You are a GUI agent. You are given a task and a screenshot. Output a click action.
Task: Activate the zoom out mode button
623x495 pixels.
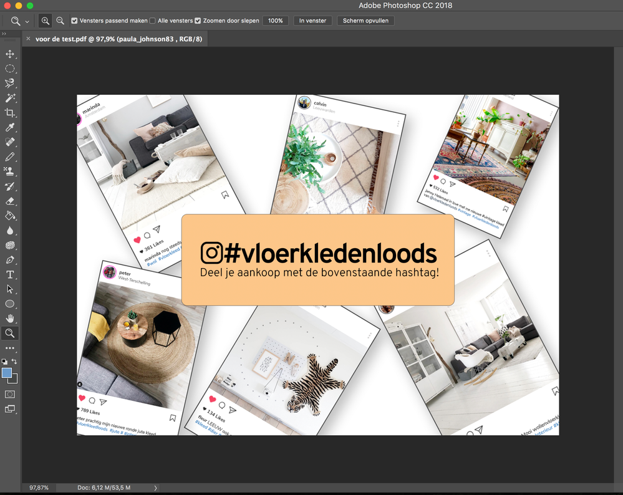tap(60, 21)
